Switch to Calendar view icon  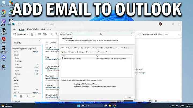coord(21,97)
